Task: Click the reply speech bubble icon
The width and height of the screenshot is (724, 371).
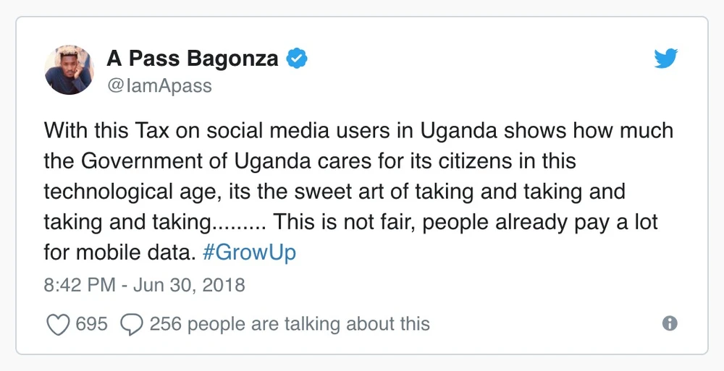Action: tap(130, 325)
